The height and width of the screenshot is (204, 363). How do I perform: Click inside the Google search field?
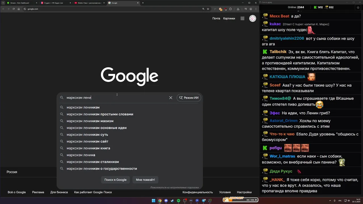click(116, 97)
